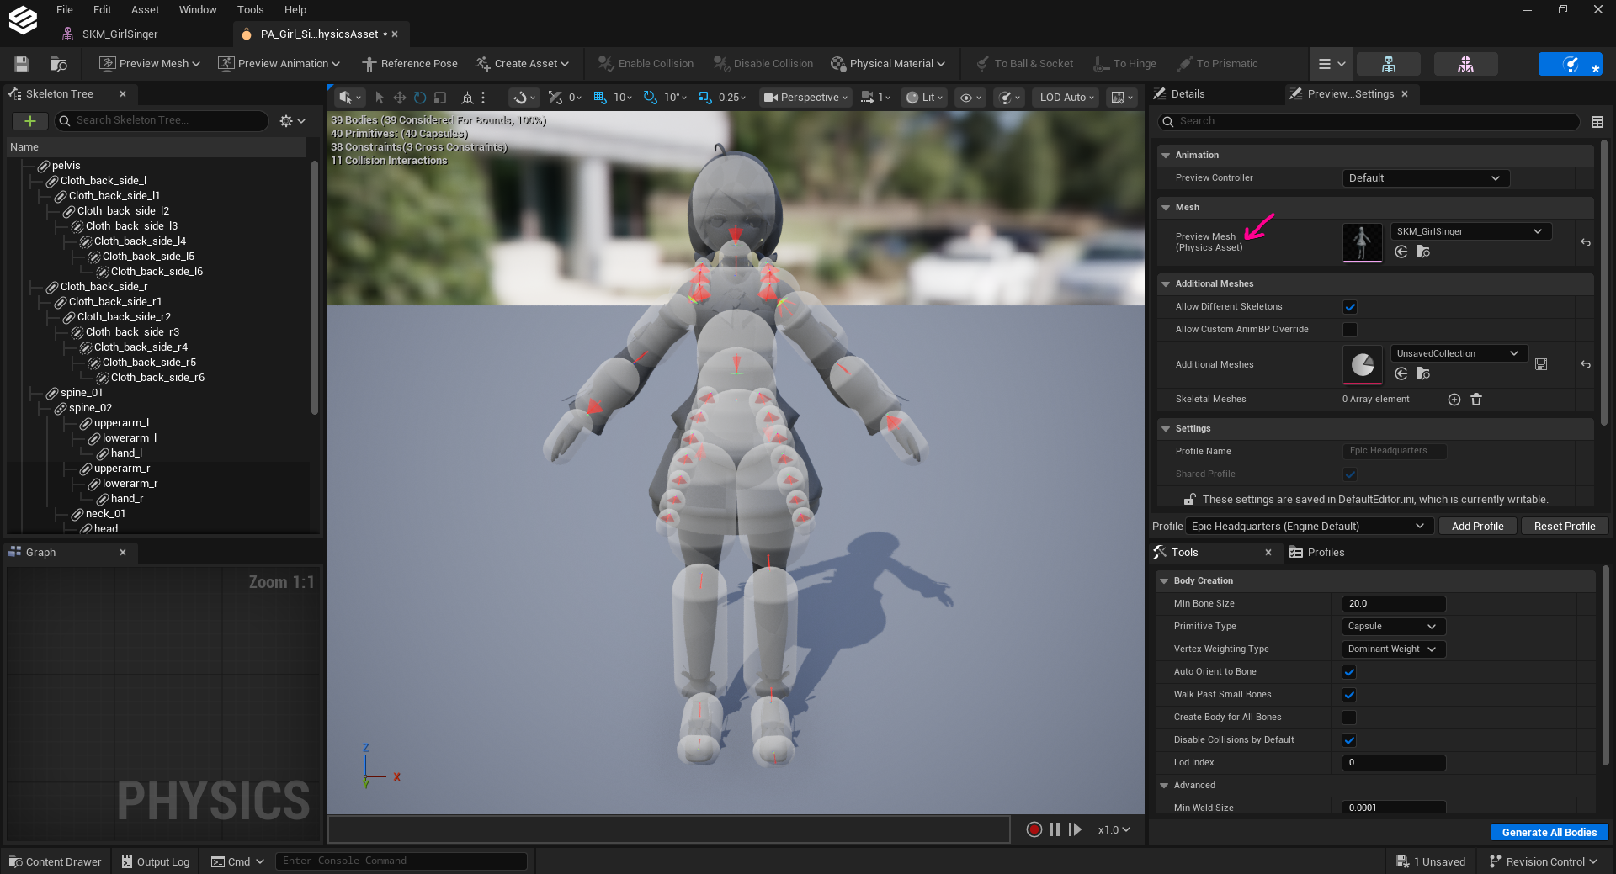This screenshot has width=1616, height=874.
Task: Save the additional meshes collection
Action: tap(1541, 364)
